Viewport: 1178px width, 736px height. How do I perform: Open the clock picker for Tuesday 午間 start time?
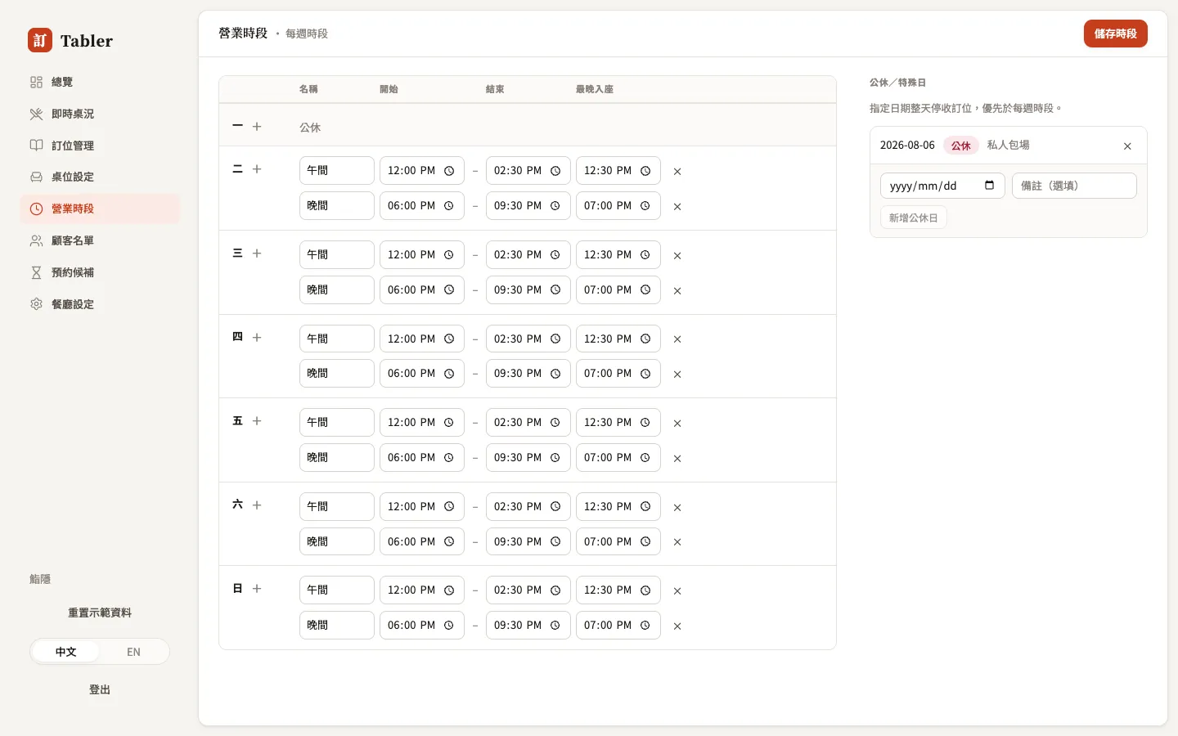[449, 171]
